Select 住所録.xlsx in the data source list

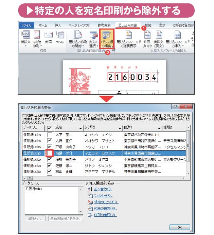34,189
